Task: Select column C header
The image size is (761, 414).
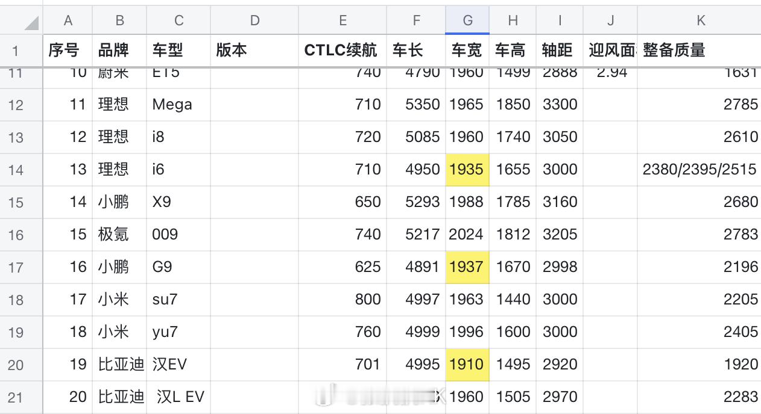Action: click(178, 20)
